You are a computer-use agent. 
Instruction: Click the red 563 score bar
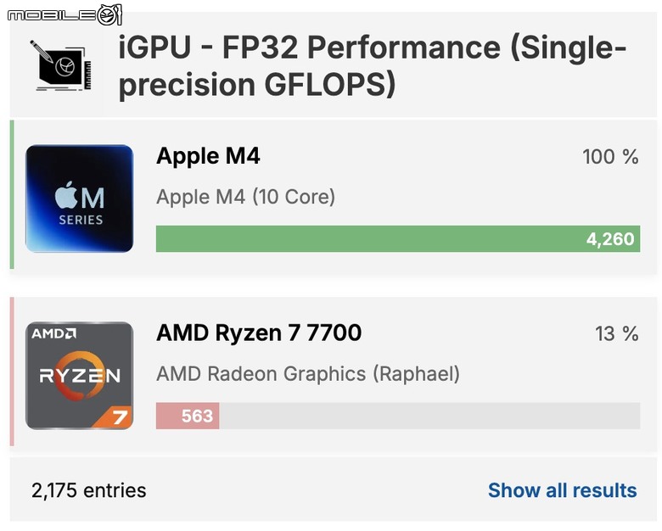tap(188, 416)
